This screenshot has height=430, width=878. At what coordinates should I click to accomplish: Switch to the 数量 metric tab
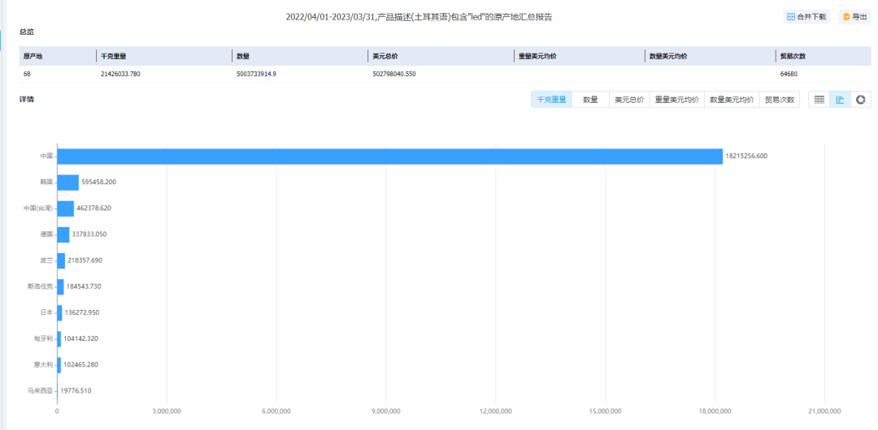pos(590,100)
